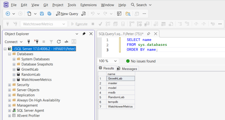
Task: Select the XEvent Profiler node
Action: coord(28,116)
